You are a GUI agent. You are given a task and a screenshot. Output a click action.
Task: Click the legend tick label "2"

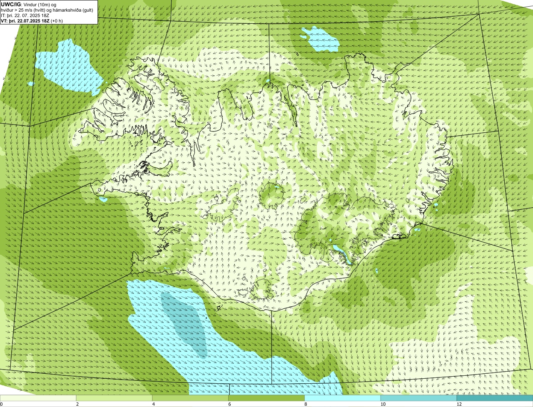[x=77, y=404]
